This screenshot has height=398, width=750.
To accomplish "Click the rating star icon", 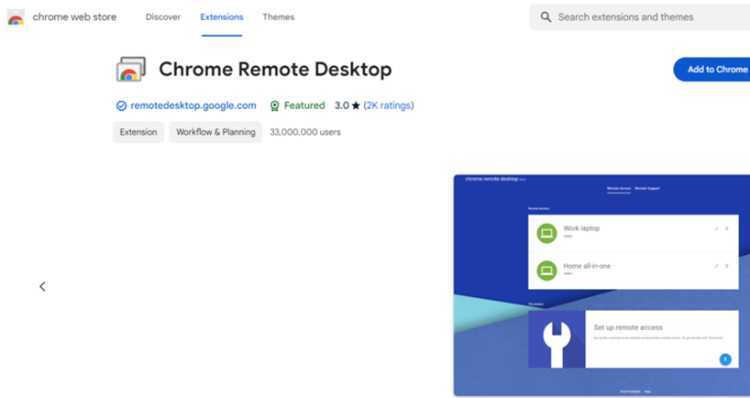I will 356,105.
